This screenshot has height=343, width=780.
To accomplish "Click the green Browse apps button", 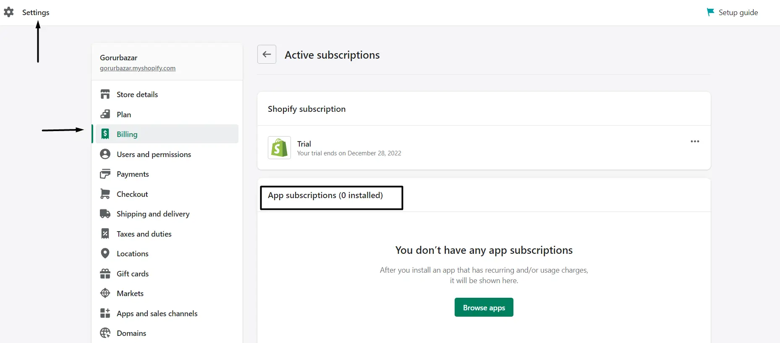I will click(x=484, y=307).
